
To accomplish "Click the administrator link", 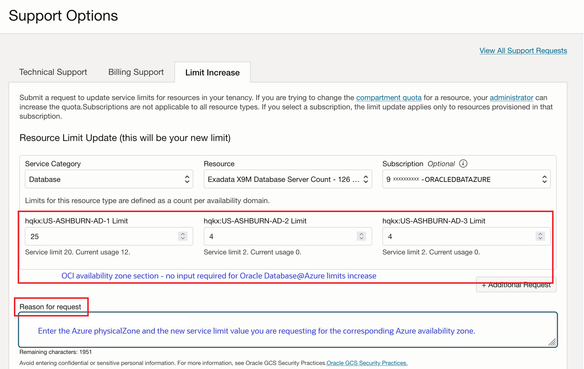I will tap(511, 98).
